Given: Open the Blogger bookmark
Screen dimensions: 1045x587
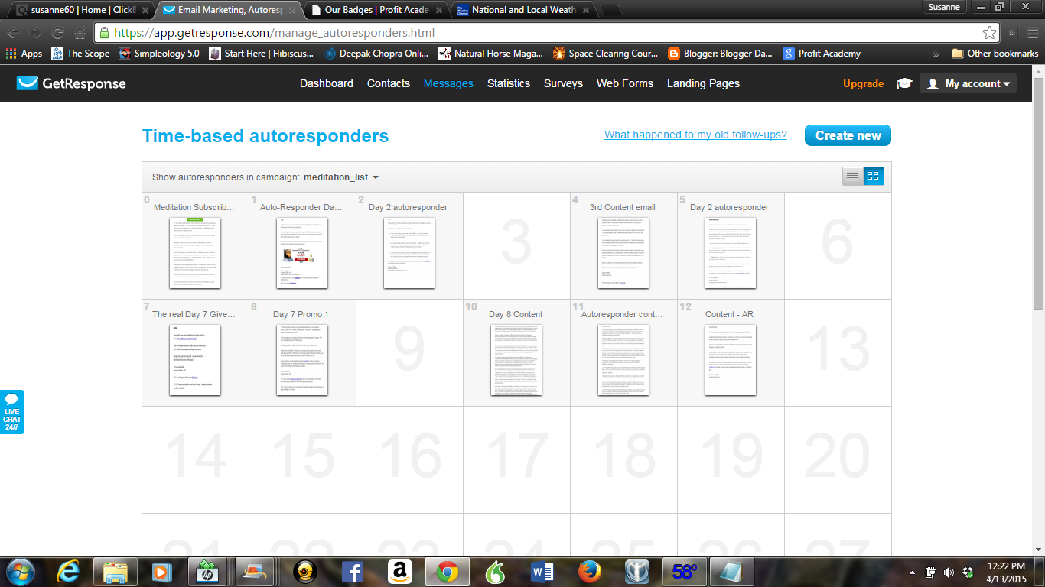Looking at the screenshot, I should click(x=720, y=54).
